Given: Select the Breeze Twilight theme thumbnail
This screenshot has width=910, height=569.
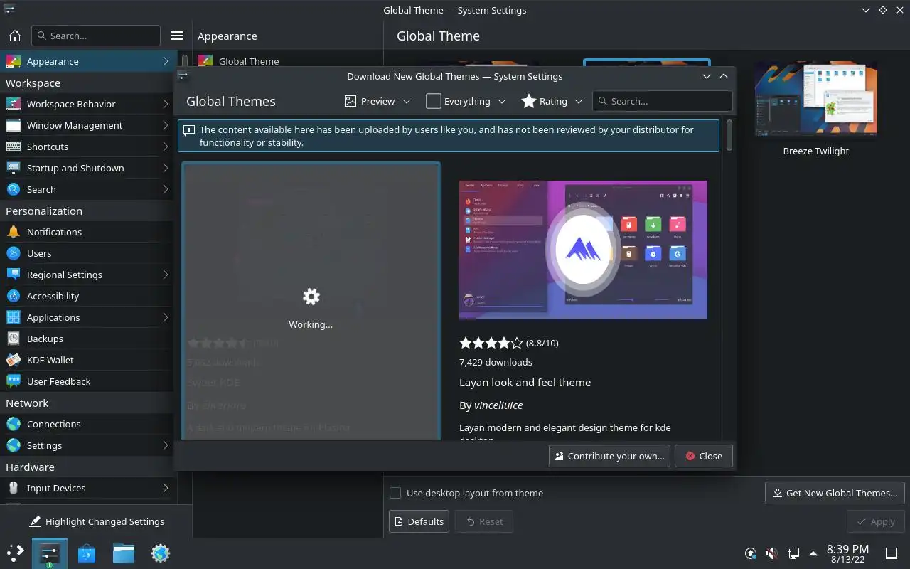Looking at the screenshot, I should (816, 97).
